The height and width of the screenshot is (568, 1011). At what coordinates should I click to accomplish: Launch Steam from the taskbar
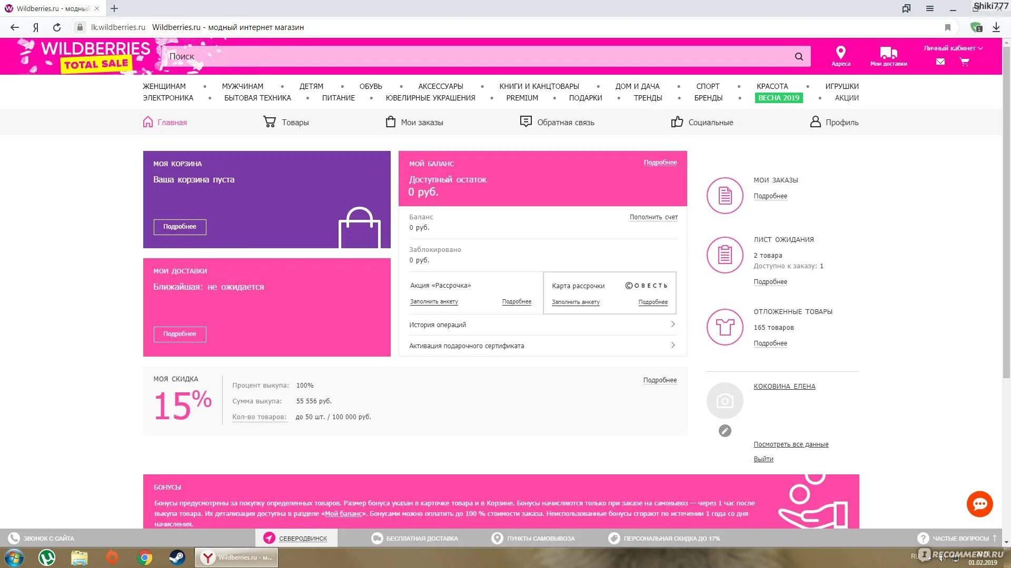click(x=177, y=557)
